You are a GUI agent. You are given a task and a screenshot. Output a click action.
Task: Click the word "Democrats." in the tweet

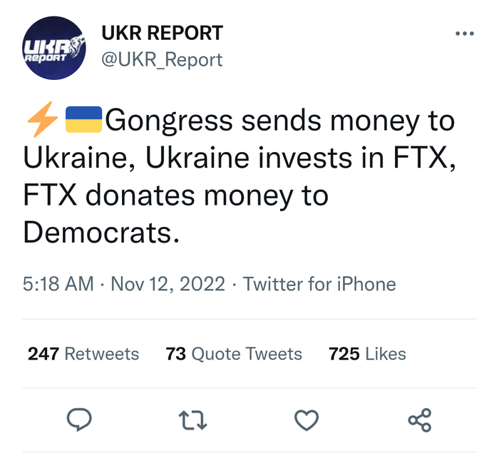pos(99,233)
